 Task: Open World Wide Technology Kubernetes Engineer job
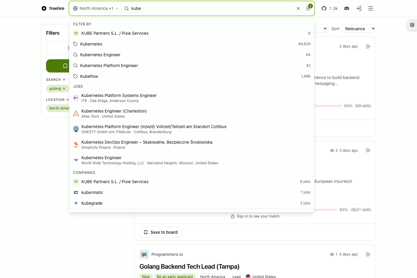(192, 160)
